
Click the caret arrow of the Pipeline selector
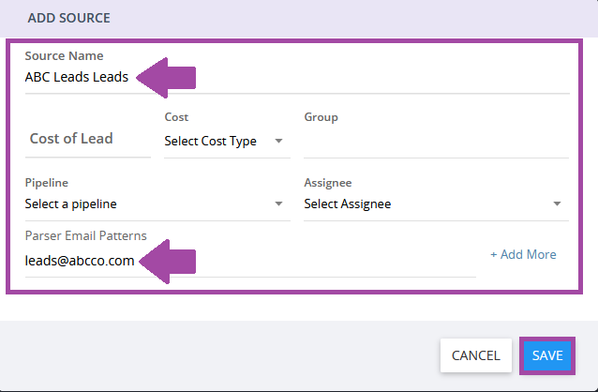(278, 204)
